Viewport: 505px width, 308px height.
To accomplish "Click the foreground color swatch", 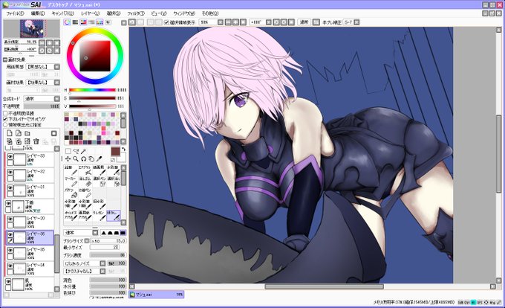I will coord(115,152).
